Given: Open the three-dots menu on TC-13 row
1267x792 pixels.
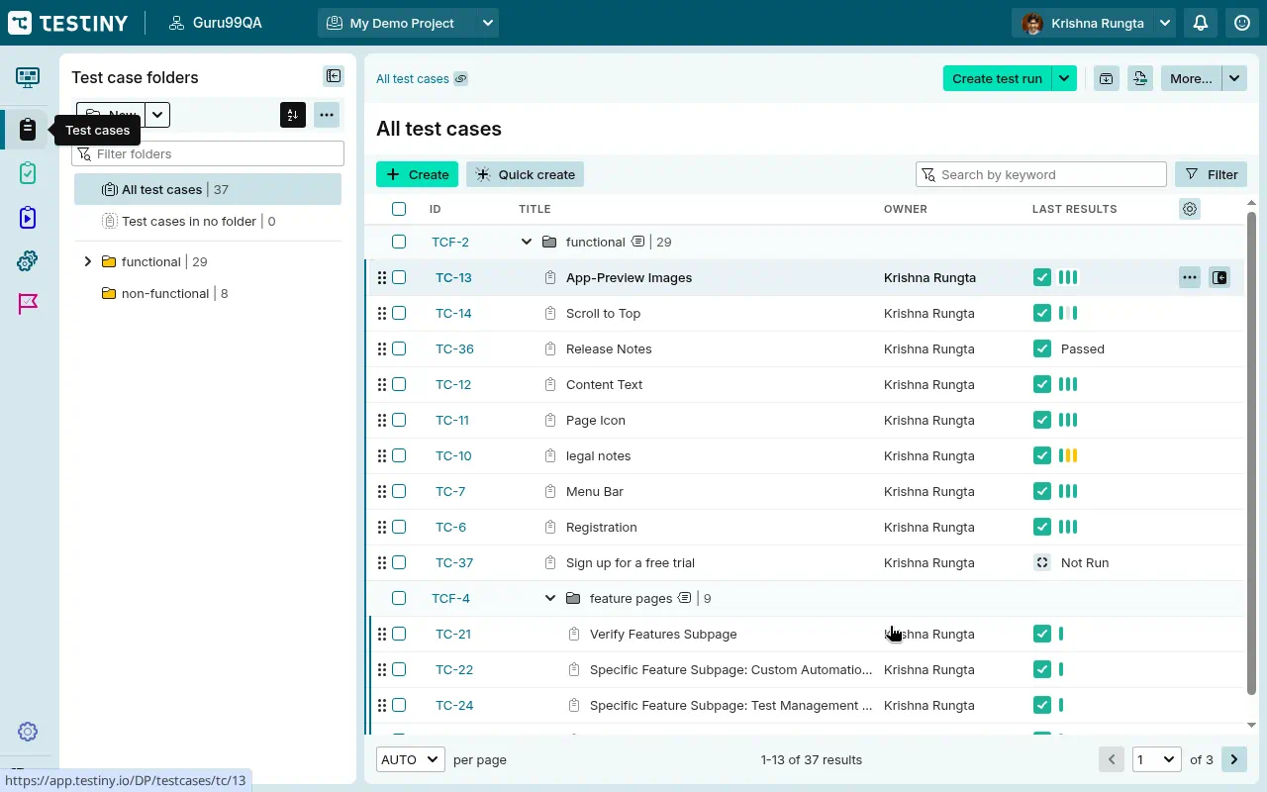Looking at the screenshot, I should point(1190,277).
